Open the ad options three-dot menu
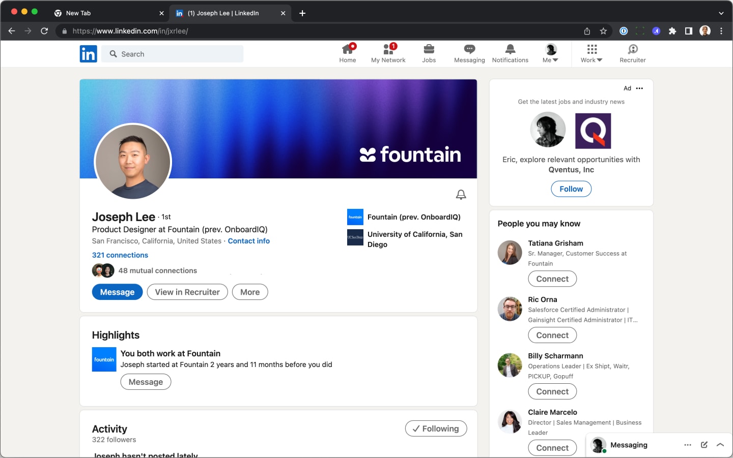This screenshot has width=733, height=458. (x=639, y=88)
